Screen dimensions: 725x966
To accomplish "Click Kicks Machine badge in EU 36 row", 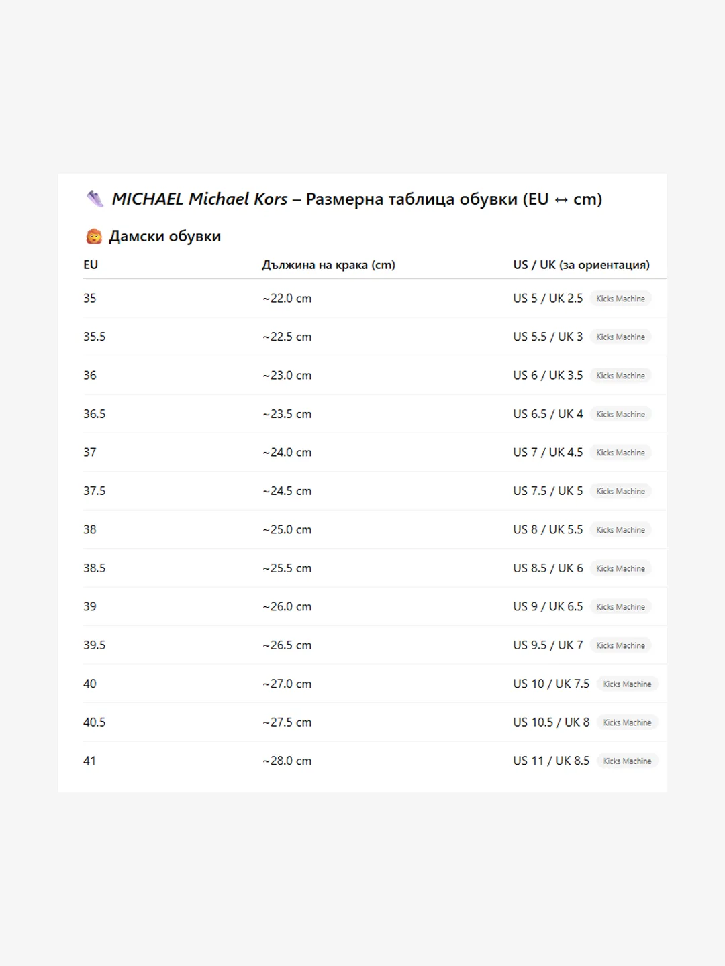I will tap(620, 376).
